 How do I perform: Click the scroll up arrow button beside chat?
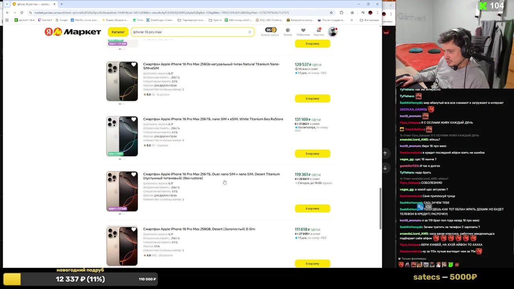coord(385,153)
